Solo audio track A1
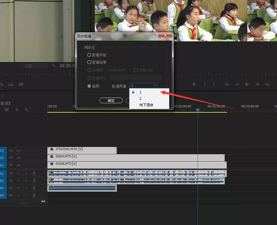The height and width of the screenshot is (225, 277). [26, 173]
